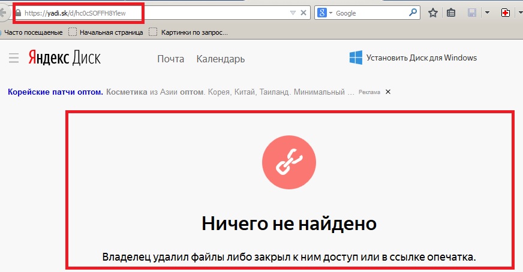Open the Корейские патчи оптом ad link

(55, 92)
